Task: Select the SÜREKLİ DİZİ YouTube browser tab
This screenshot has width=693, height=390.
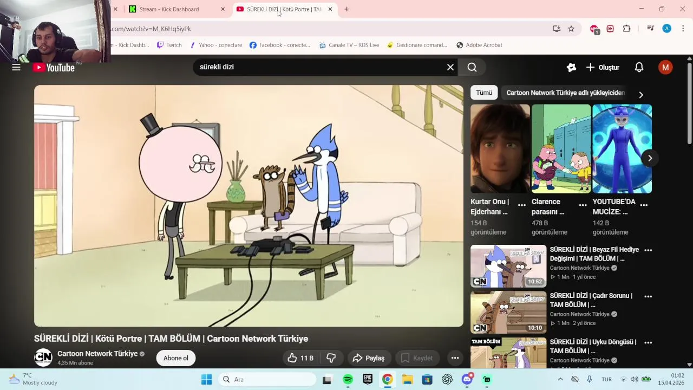Action: coord(284,9)
